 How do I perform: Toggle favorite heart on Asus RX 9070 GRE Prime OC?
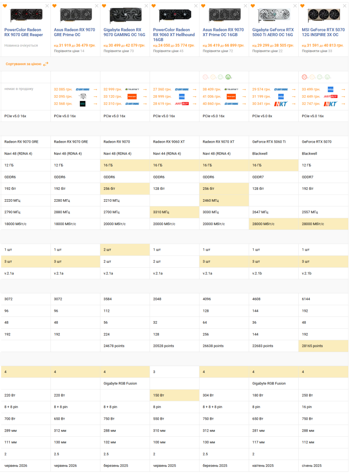pyautogui.click(x=54, y=6)
